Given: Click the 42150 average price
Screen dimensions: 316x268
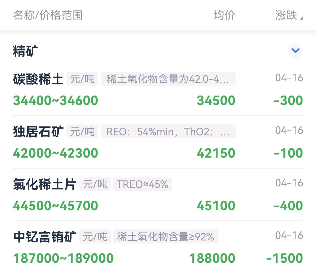Looking at the screenshot, I should pos(216,153).
